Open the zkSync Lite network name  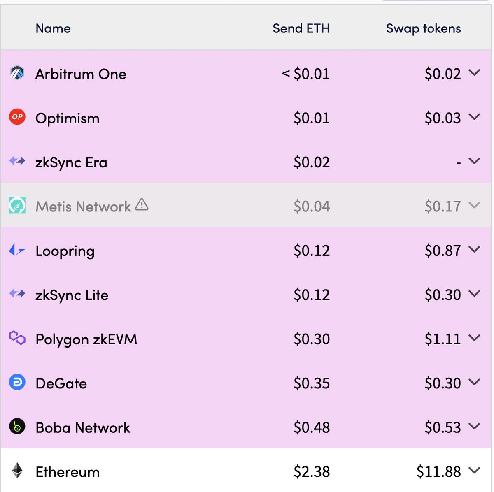tap(72, 295)
